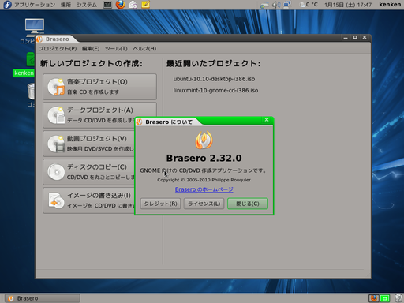
Task: Click the data disc with document icon
Action: point(56,115)
